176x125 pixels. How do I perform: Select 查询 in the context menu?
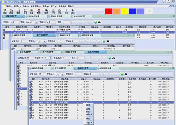[88, 105]
